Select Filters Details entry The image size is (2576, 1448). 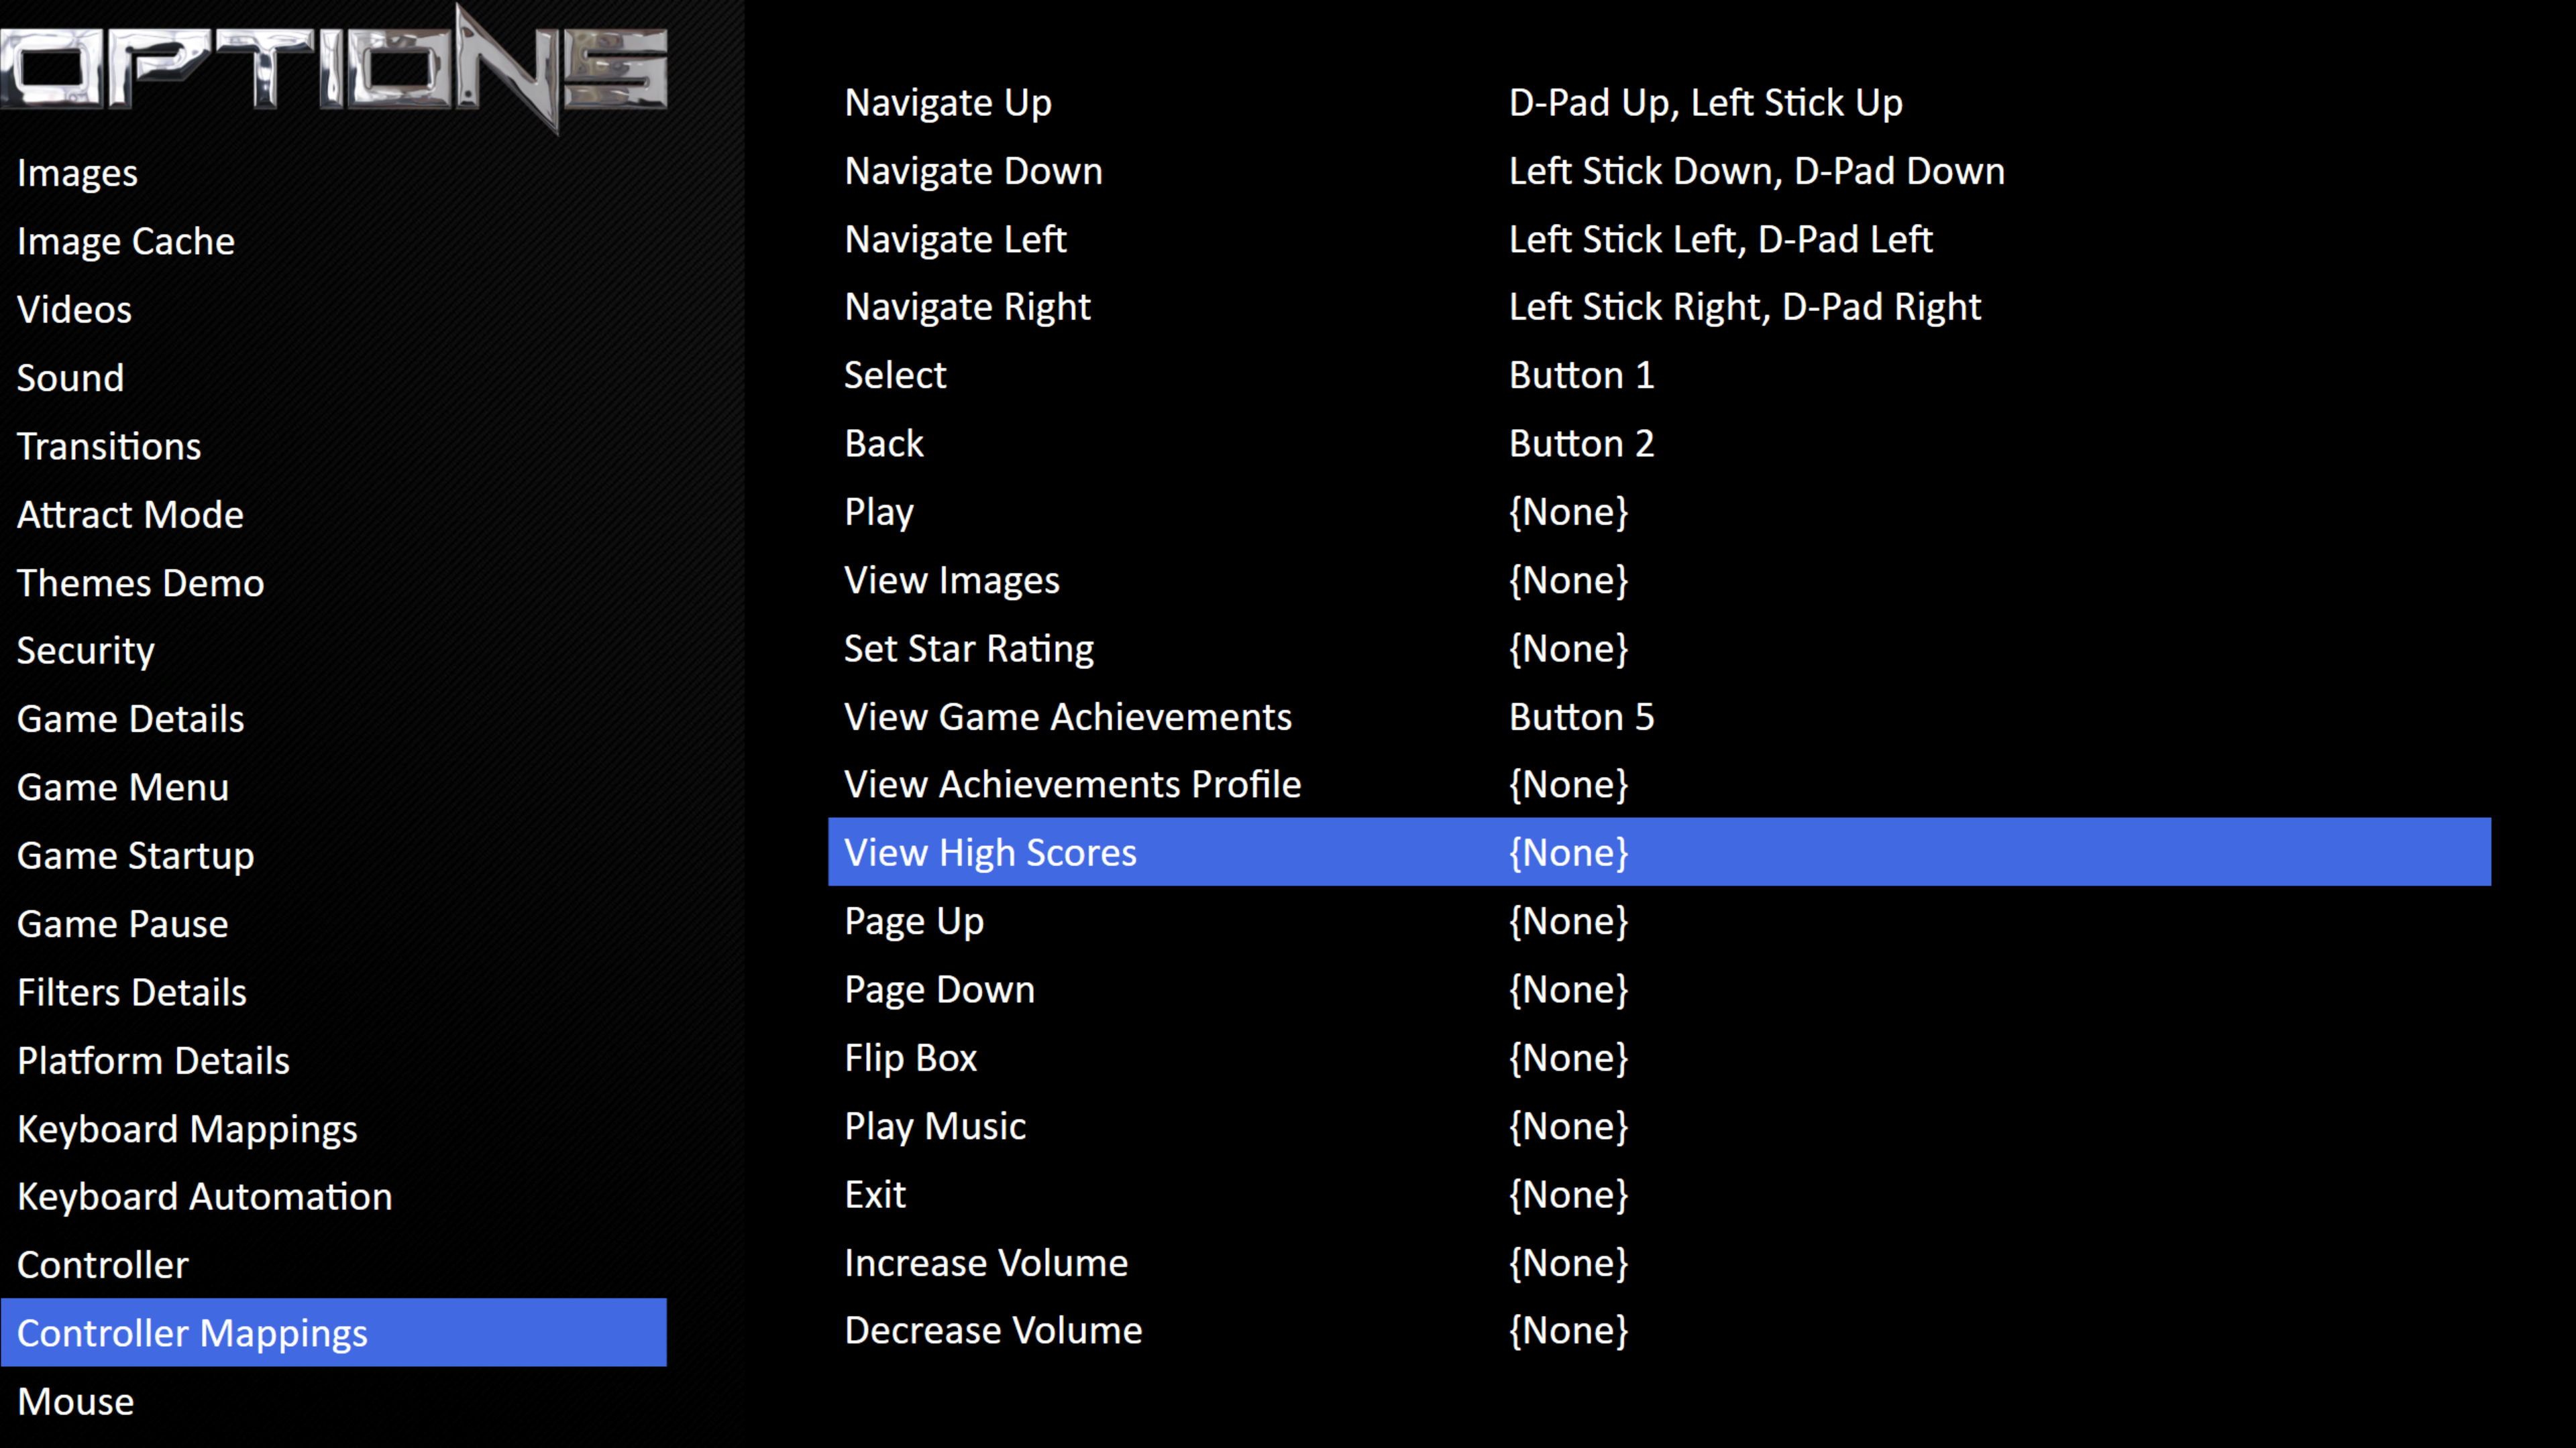pyautogui.click(x=334, y=992)
